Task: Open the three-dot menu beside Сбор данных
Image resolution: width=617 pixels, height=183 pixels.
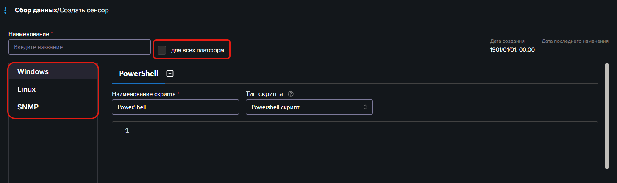Action: point(5,10)
